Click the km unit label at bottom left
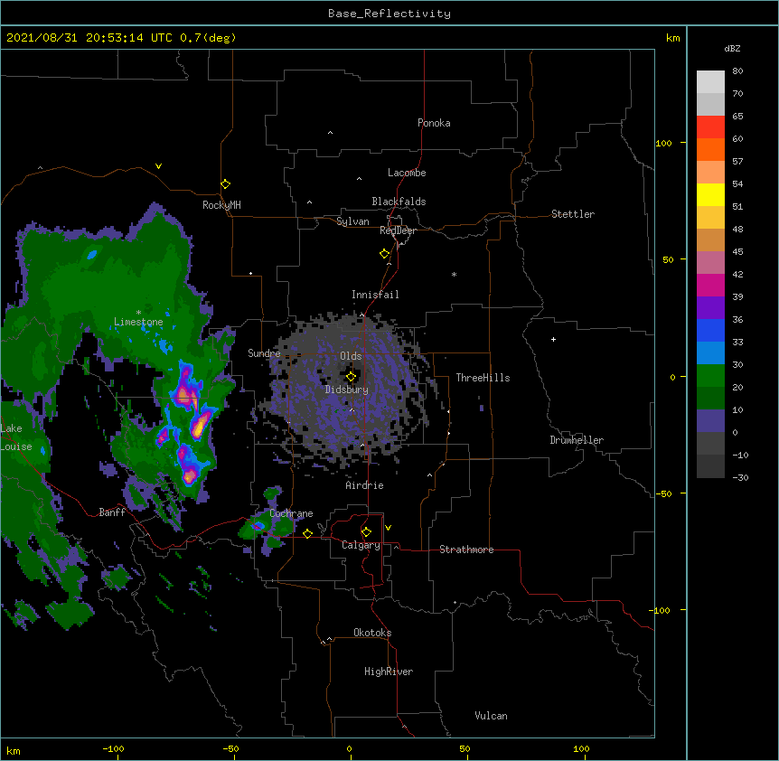This screenshot has height=761, width=779. pyautogui.click(x=14, y=750)
